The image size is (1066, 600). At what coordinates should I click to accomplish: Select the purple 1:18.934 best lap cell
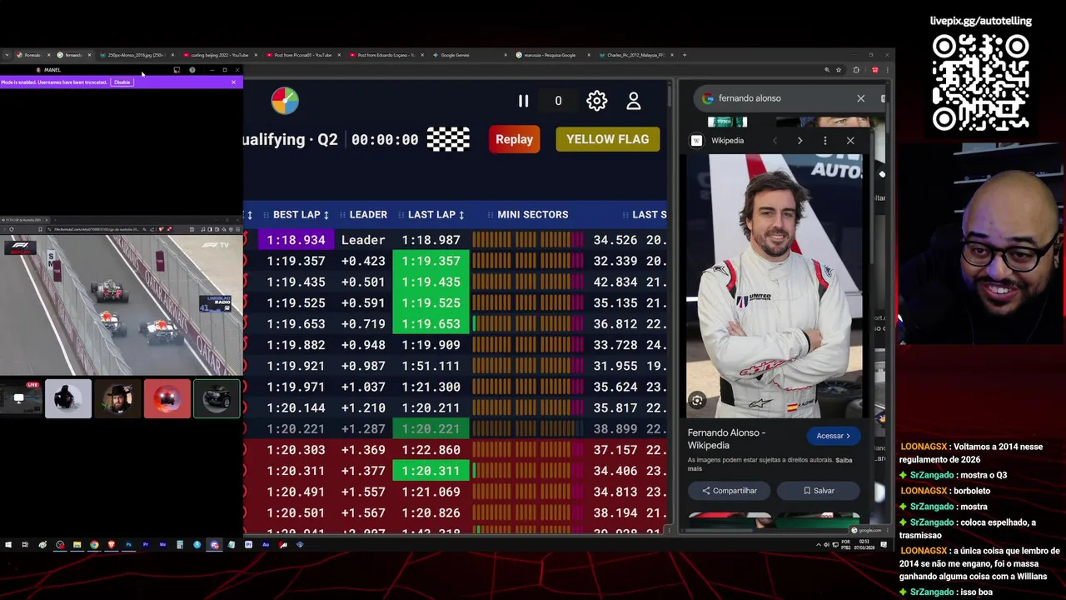[x=294, y=240]
